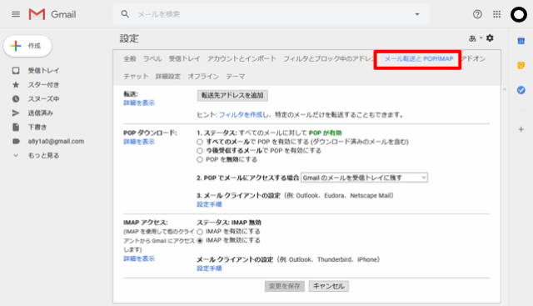
Task: Open the input tools dropdown arrow
Action: (481, 38)
